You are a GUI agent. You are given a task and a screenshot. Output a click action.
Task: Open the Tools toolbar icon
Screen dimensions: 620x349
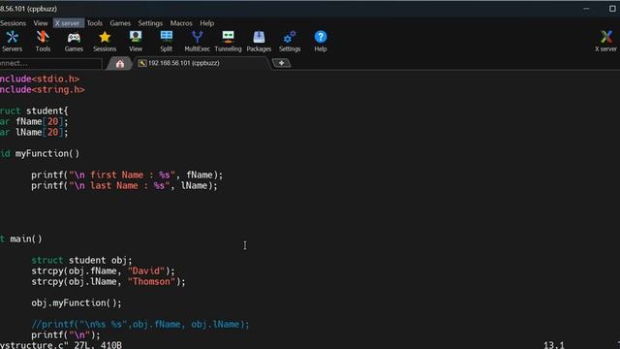click(x=43, y=41)
